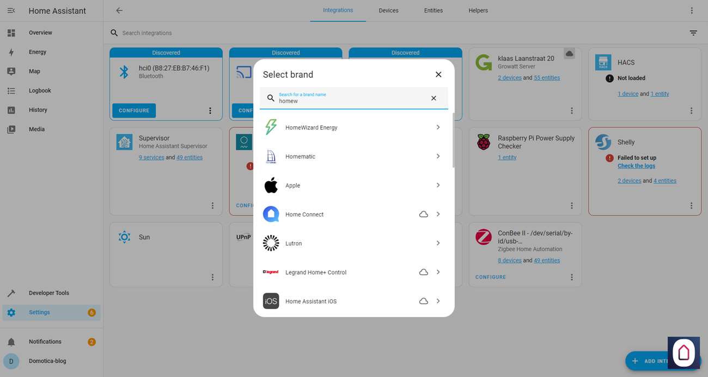
Task: Select the Apple logo icon
Action: coord(271,185)
